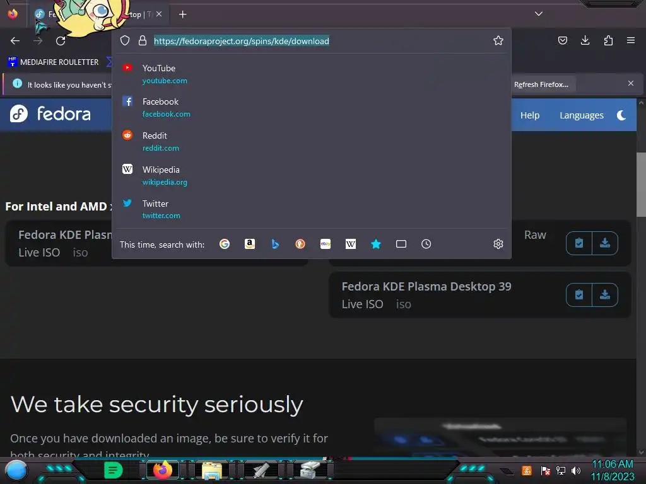Verify checksum for the Raw image
Screen dimensions: 646x484
pos(579,243)
